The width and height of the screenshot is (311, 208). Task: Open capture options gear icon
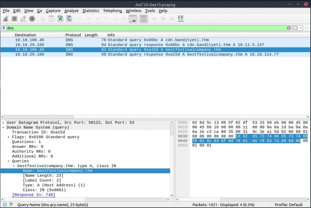point(32,19)
